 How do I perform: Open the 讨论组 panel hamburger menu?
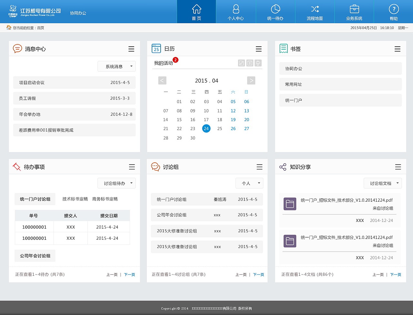pyautogui.click(x=259, y=167)
